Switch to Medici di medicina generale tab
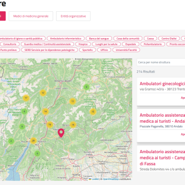This screenshot has width=185, height=185. [31, 16]
